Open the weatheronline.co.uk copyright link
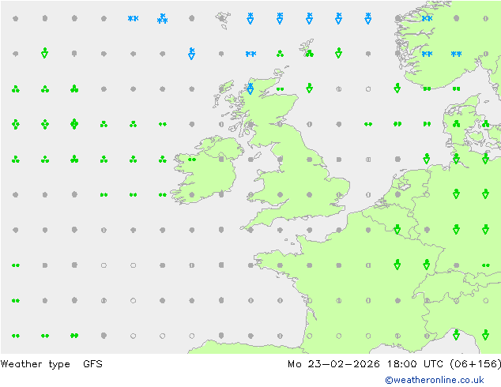The image size is (501, 387). pos(435,380)
